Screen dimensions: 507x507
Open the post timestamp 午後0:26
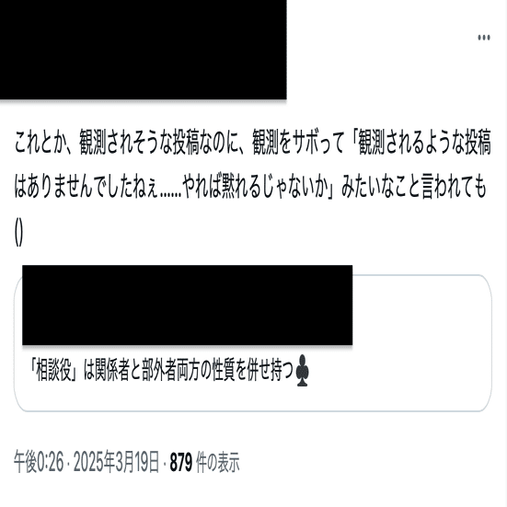tap(39, 462)
